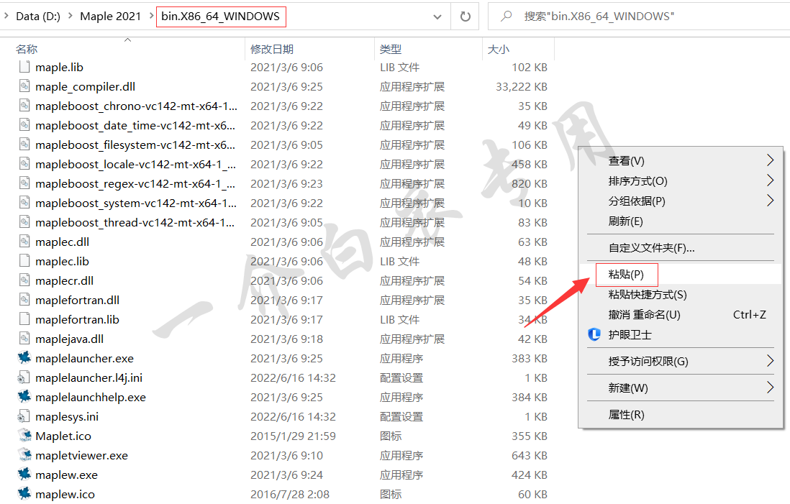Click the maplelaunchhelp.exe maple leaf icon
The width and height of the screenshot is (790, 504).
(x=24, y=397)
